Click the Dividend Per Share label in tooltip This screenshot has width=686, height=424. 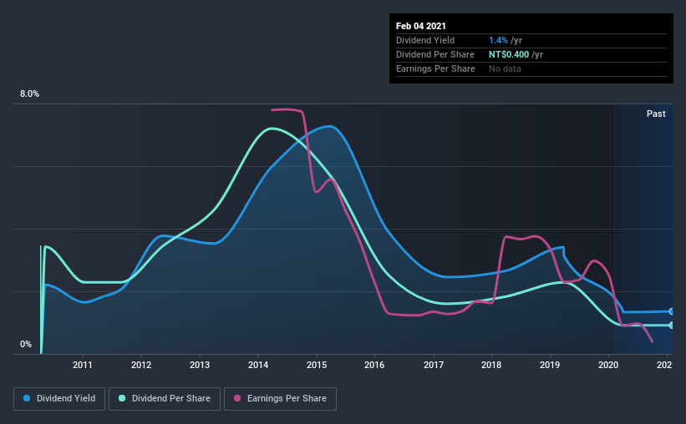pos(434,54)
